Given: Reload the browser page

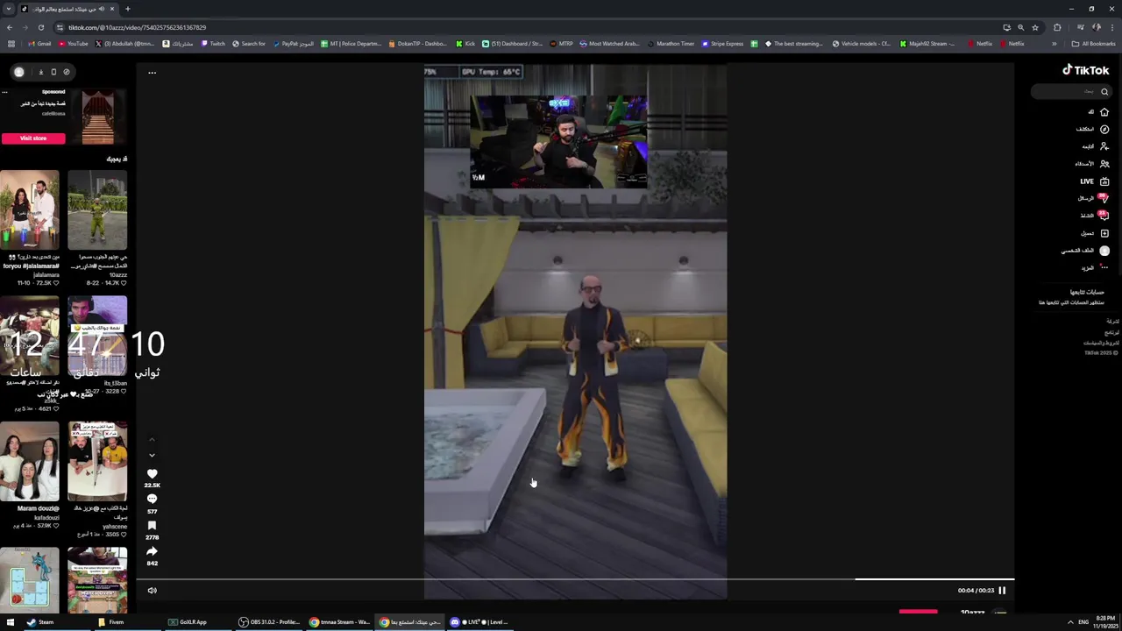Looking at the screenshot, I should pyautogui.click(x=41, y=27).
